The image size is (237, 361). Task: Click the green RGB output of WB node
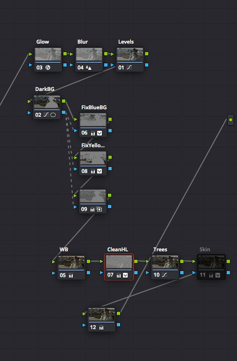(x=89, y=261)
